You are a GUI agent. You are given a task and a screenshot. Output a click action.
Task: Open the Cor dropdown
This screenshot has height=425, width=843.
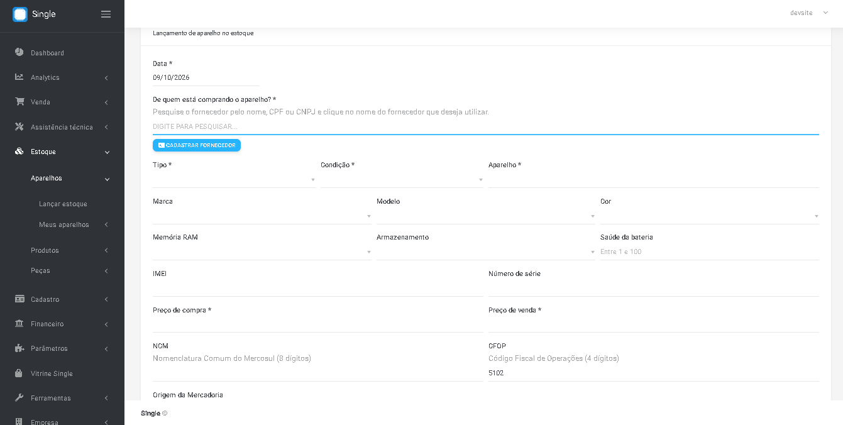pyautogui.click(x=710, y=216)
